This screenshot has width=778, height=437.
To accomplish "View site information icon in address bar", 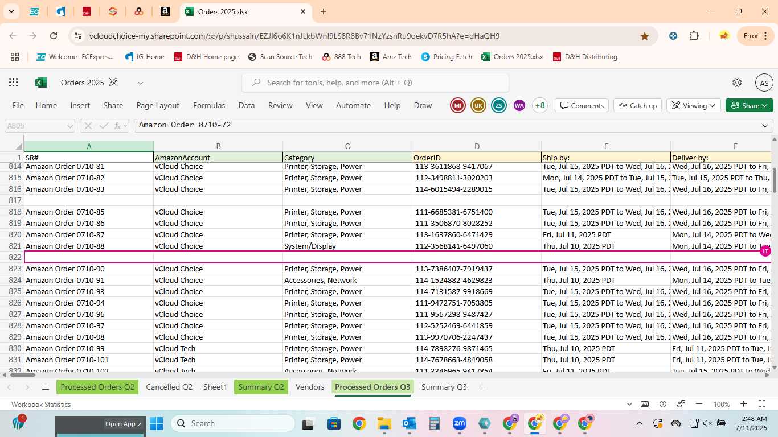I will [78, 36].
